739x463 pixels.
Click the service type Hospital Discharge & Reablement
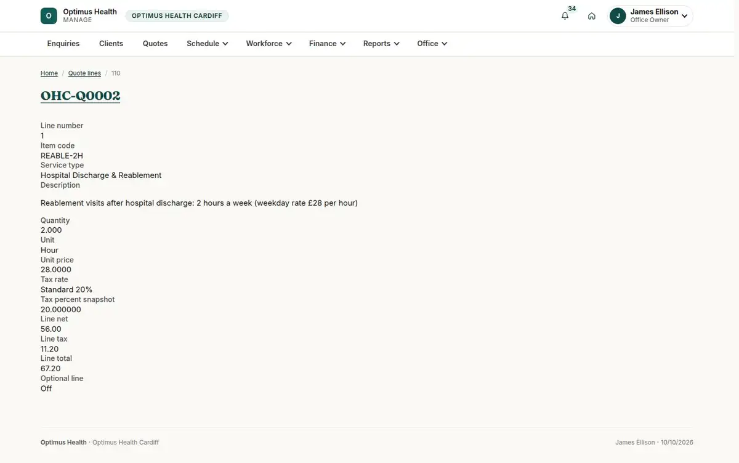click(101, 175)
